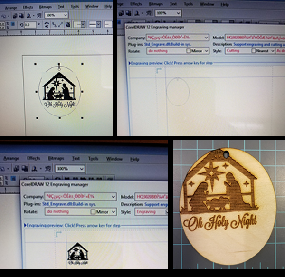The image size is (285, 277).
Task: Click the Import icon in the top-right photo toolbar
Action: pos(121,13)
